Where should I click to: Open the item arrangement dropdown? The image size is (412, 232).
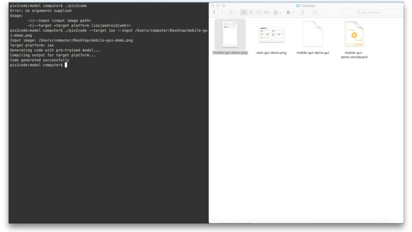pyautogui.click(x=277, y=12)
